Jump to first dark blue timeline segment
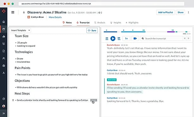The height and width of the screenshot is (117, 194). [110, 32]
